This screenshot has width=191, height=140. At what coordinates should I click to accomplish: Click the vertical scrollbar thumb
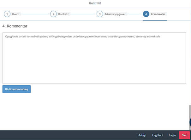(190, 118)
